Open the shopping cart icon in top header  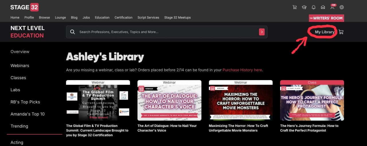click(294, 7)
